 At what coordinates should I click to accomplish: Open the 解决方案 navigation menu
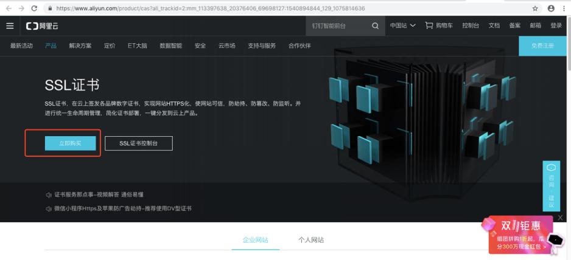click(80, 46)
